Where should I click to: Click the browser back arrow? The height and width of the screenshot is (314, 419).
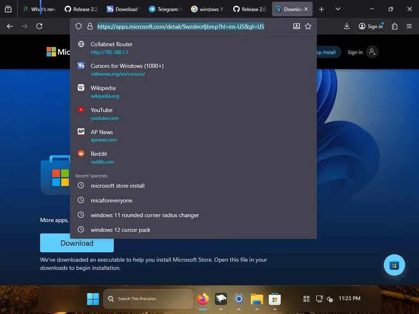click(10, 26)
